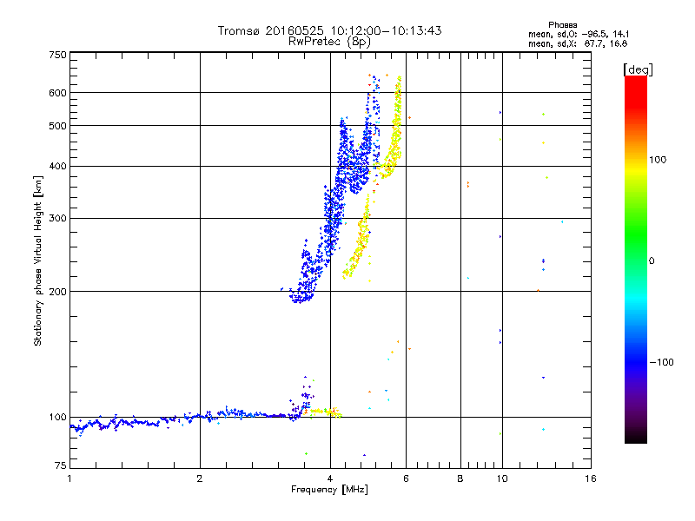Click the blue colorbar region at -100
This screenshot has width=695, height=521.
pyautogui.click(x=636, y=362)
